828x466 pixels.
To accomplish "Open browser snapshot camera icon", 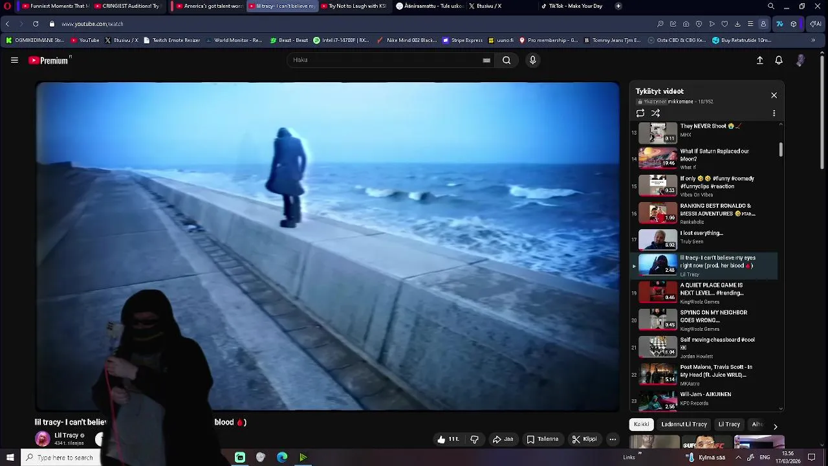I will coord(686,24).
